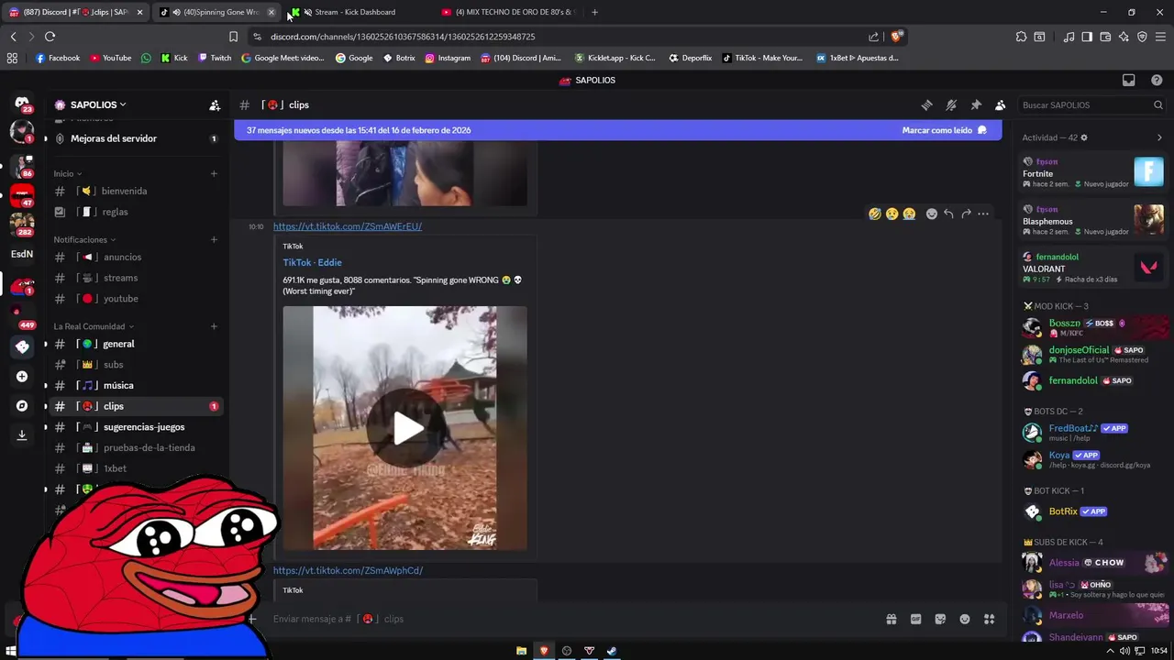Toggle notification settings bell icon in header
This screenshot has height=660, width=1174.
point(951,105)
